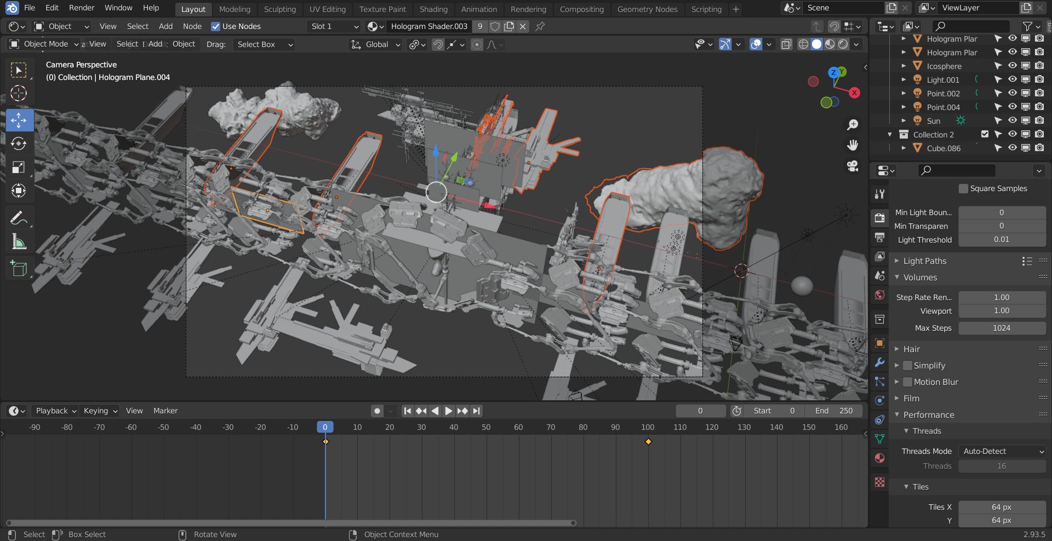Screen dimensions: 1052x541
Task: Select the Cursor tool
Action: [19, 94]
